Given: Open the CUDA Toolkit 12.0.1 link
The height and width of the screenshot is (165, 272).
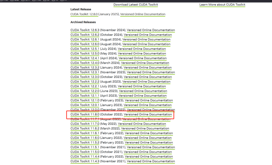Looking at the screenshot, I should pyautogui.click(x=85, y=105).
